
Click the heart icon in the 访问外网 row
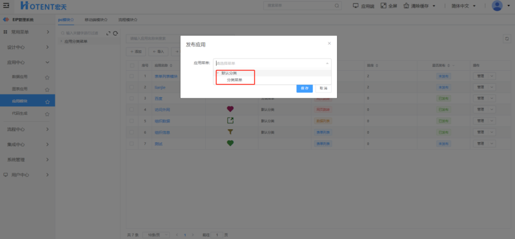(x=230, y=109)
